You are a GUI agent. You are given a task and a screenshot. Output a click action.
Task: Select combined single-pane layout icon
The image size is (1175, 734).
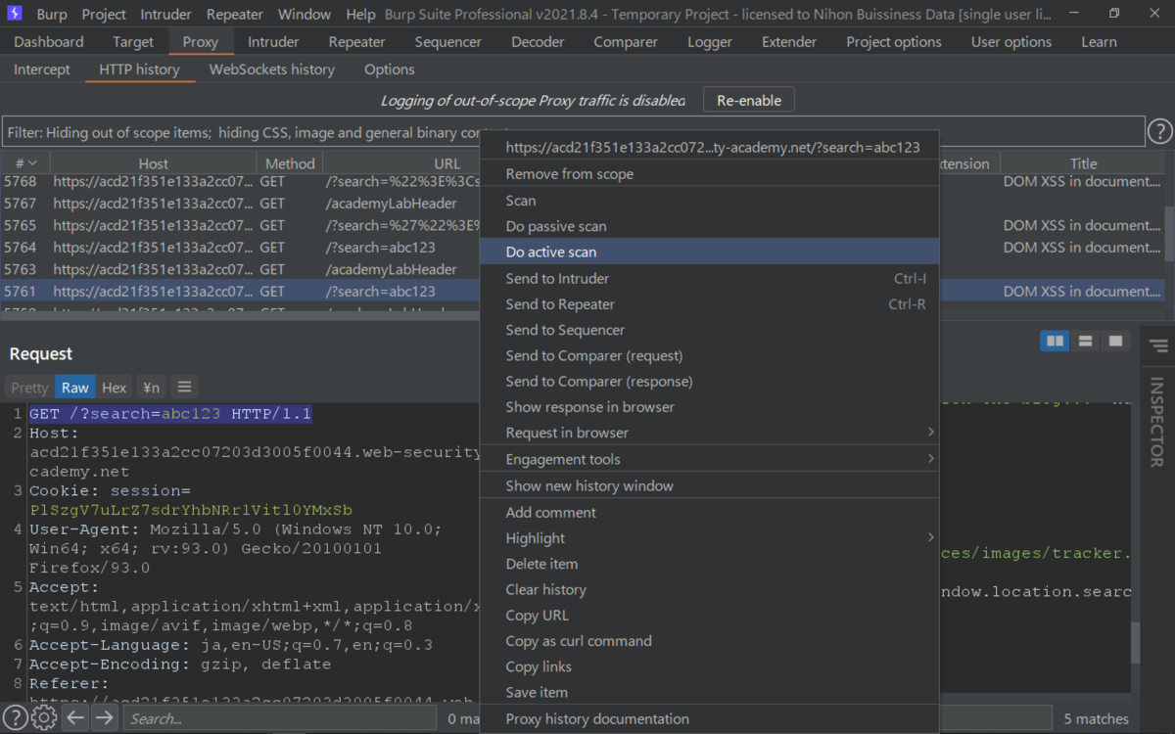point(1115,341)
